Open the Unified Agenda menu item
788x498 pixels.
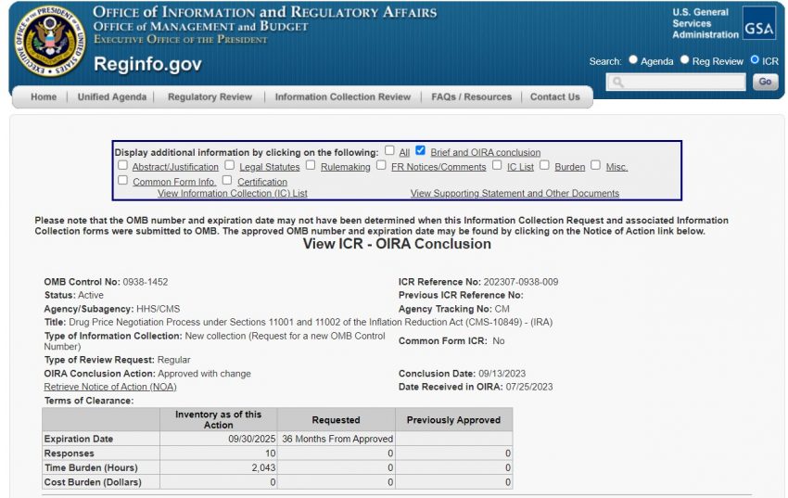coord(111,97)
